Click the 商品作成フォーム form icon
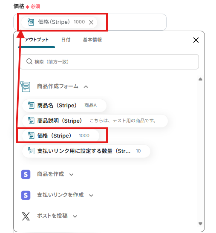216x233 pixels. click(x=26, y=86)
